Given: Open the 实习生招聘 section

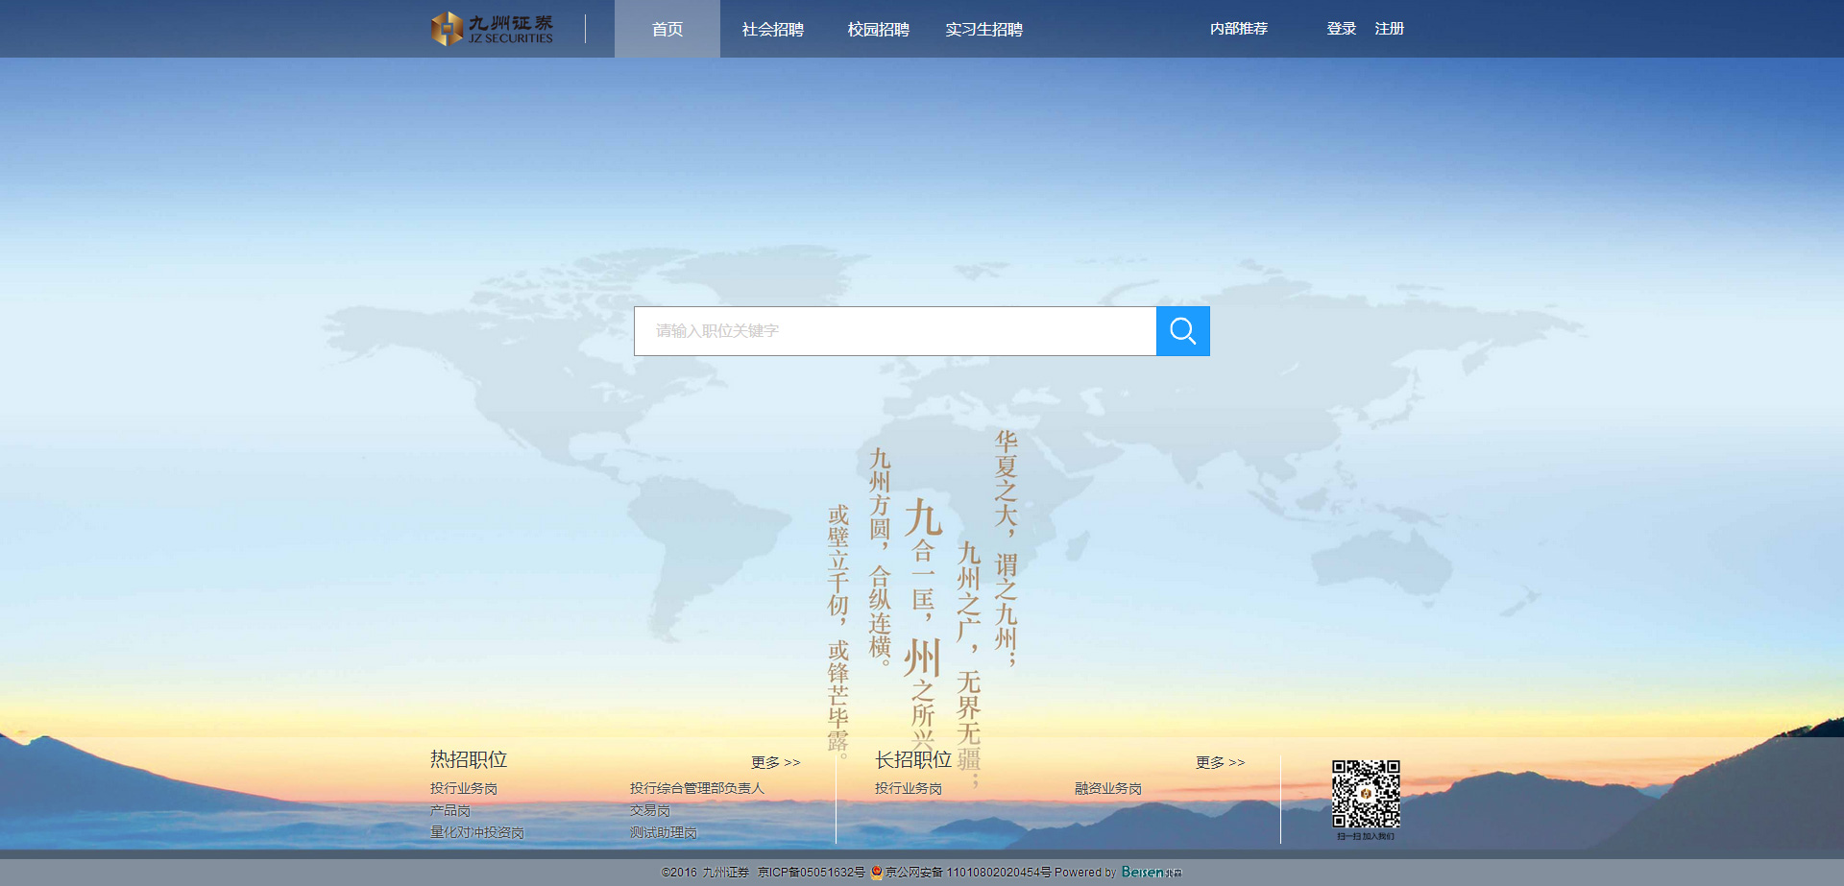Looking at the screenshot, I should pyautogui.click(x=983, y=29).
